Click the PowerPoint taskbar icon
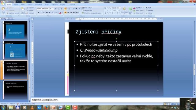Viewport: 196px width, 110px height. 54,107
